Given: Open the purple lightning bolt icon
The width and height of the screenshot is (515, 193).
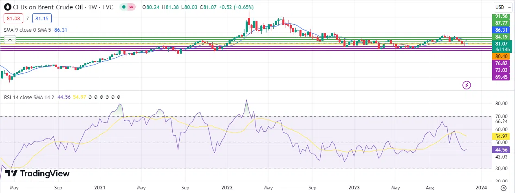Looking at the screenshot, I should [467, 85].
